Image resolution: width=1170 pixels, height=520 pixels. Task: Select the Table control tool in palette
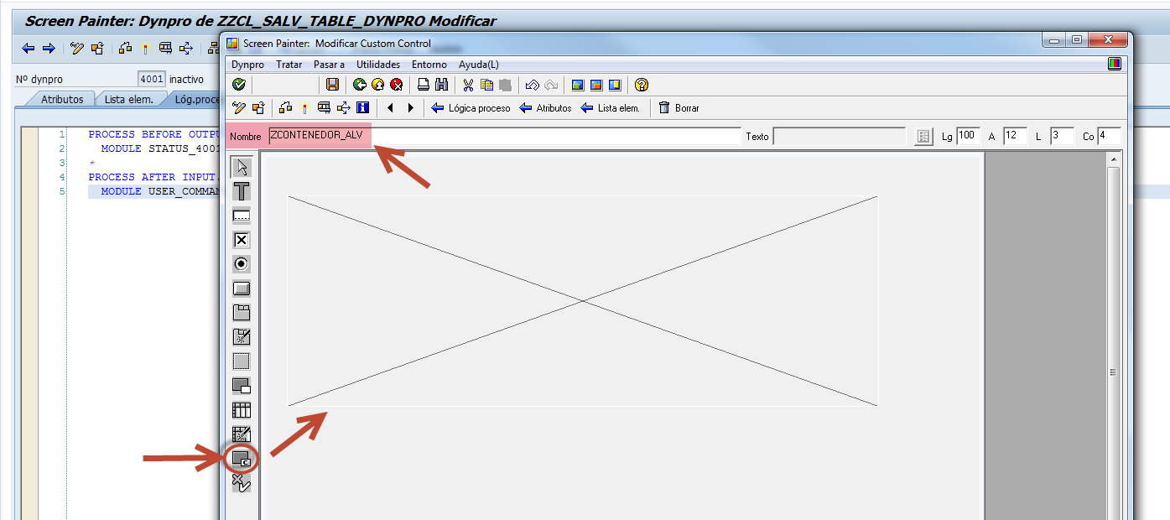click(x=242, y=410)
